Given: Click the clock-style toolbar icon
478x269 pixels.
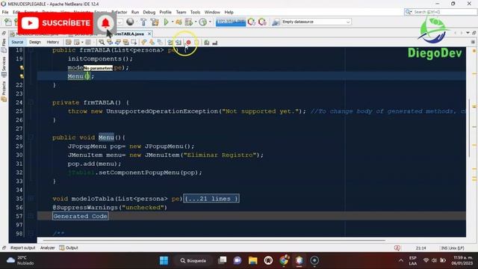Looking at the screenshot, I should pos(202,22).
